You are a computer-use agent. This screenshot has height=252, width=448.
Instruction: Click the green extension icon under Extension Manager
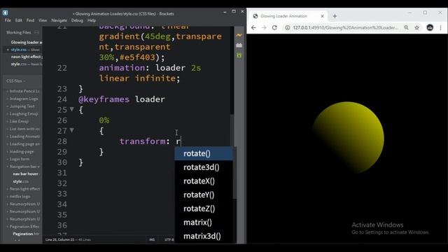(239, 55)
